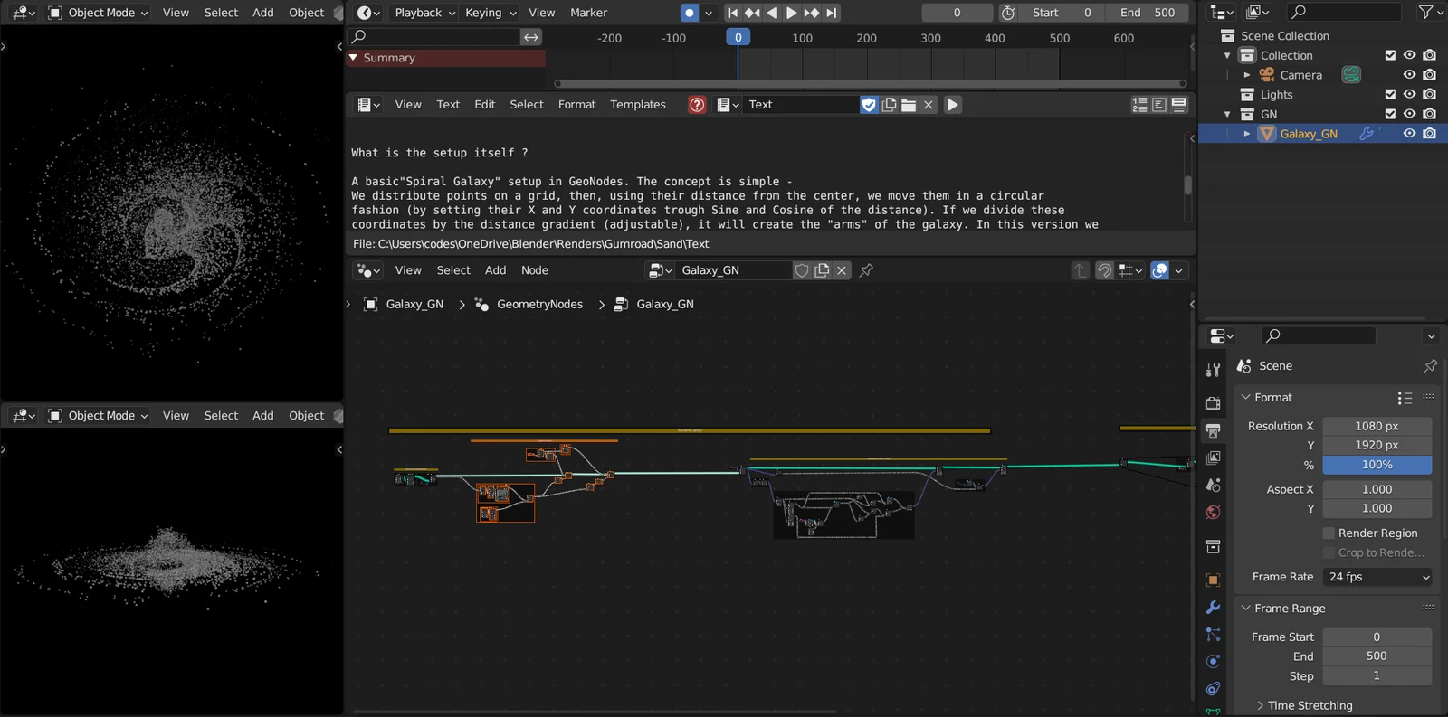Unlink the Text datablock
1448x717 pixels.
[x=929, y=105]
